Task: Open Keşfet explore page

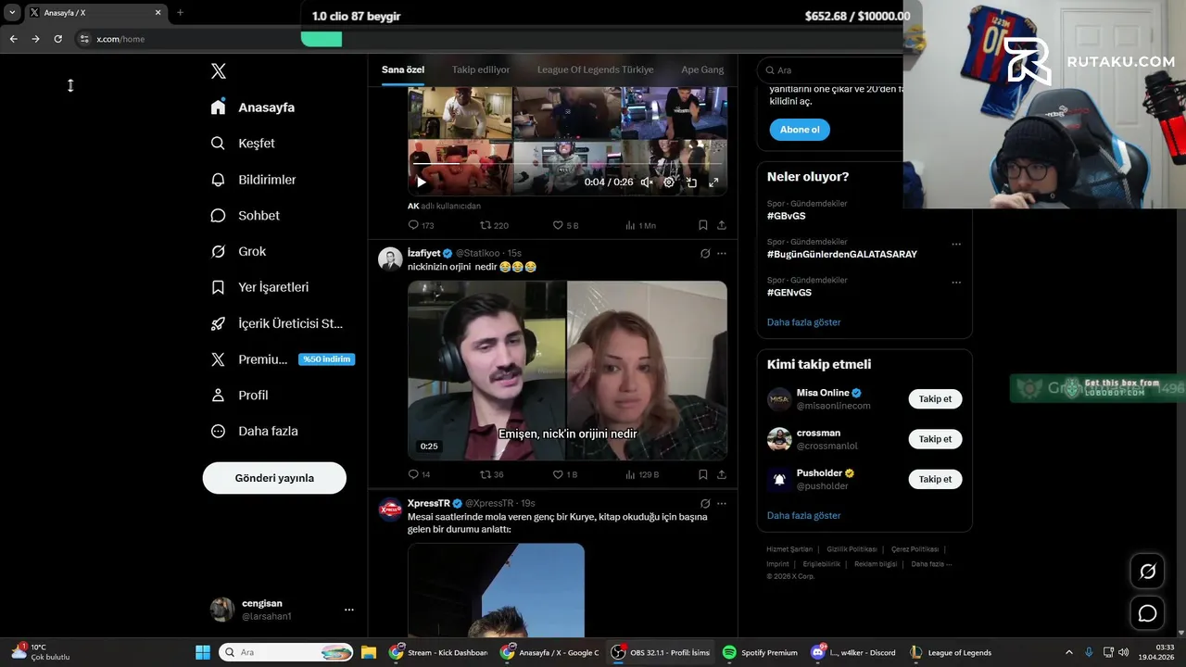Action: click(243, 144)
